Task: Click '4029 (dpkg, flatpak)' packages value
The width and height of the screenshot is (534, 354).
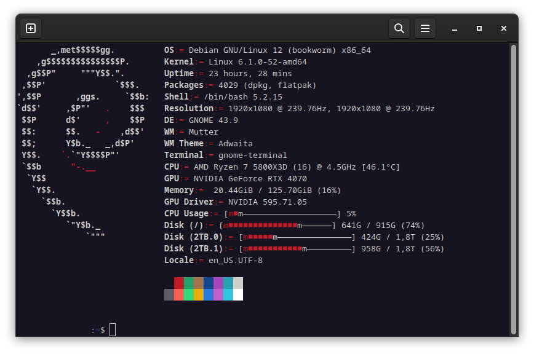Action: click(x=268, y=85)
